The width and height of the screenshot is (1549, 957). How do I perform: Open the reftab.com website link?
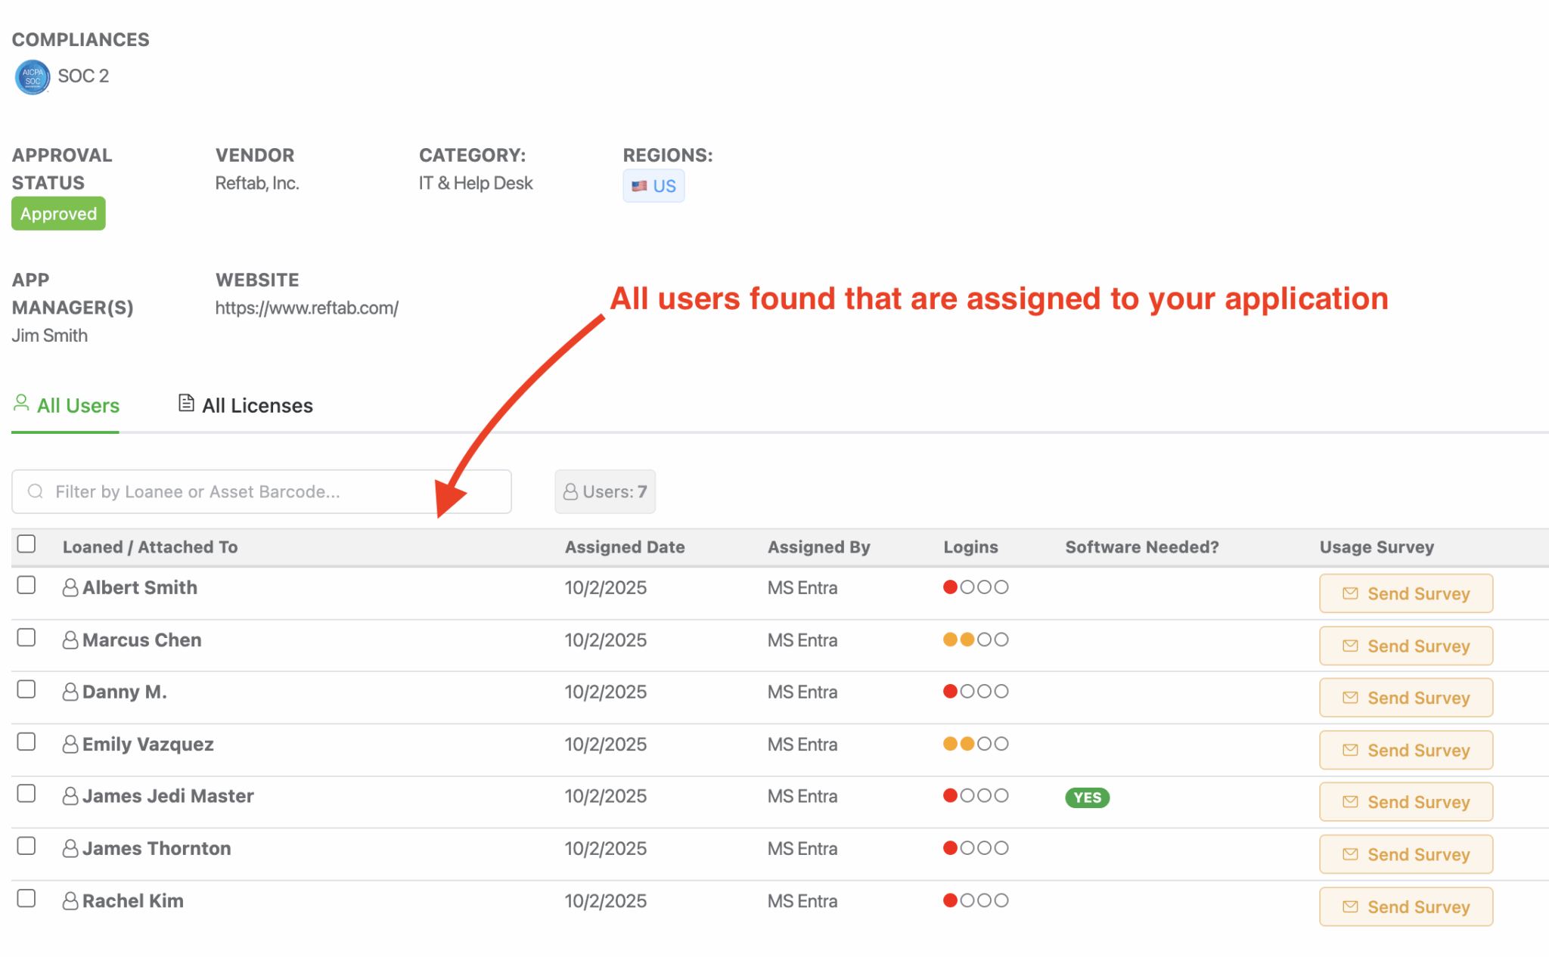[x=307, y=308]
